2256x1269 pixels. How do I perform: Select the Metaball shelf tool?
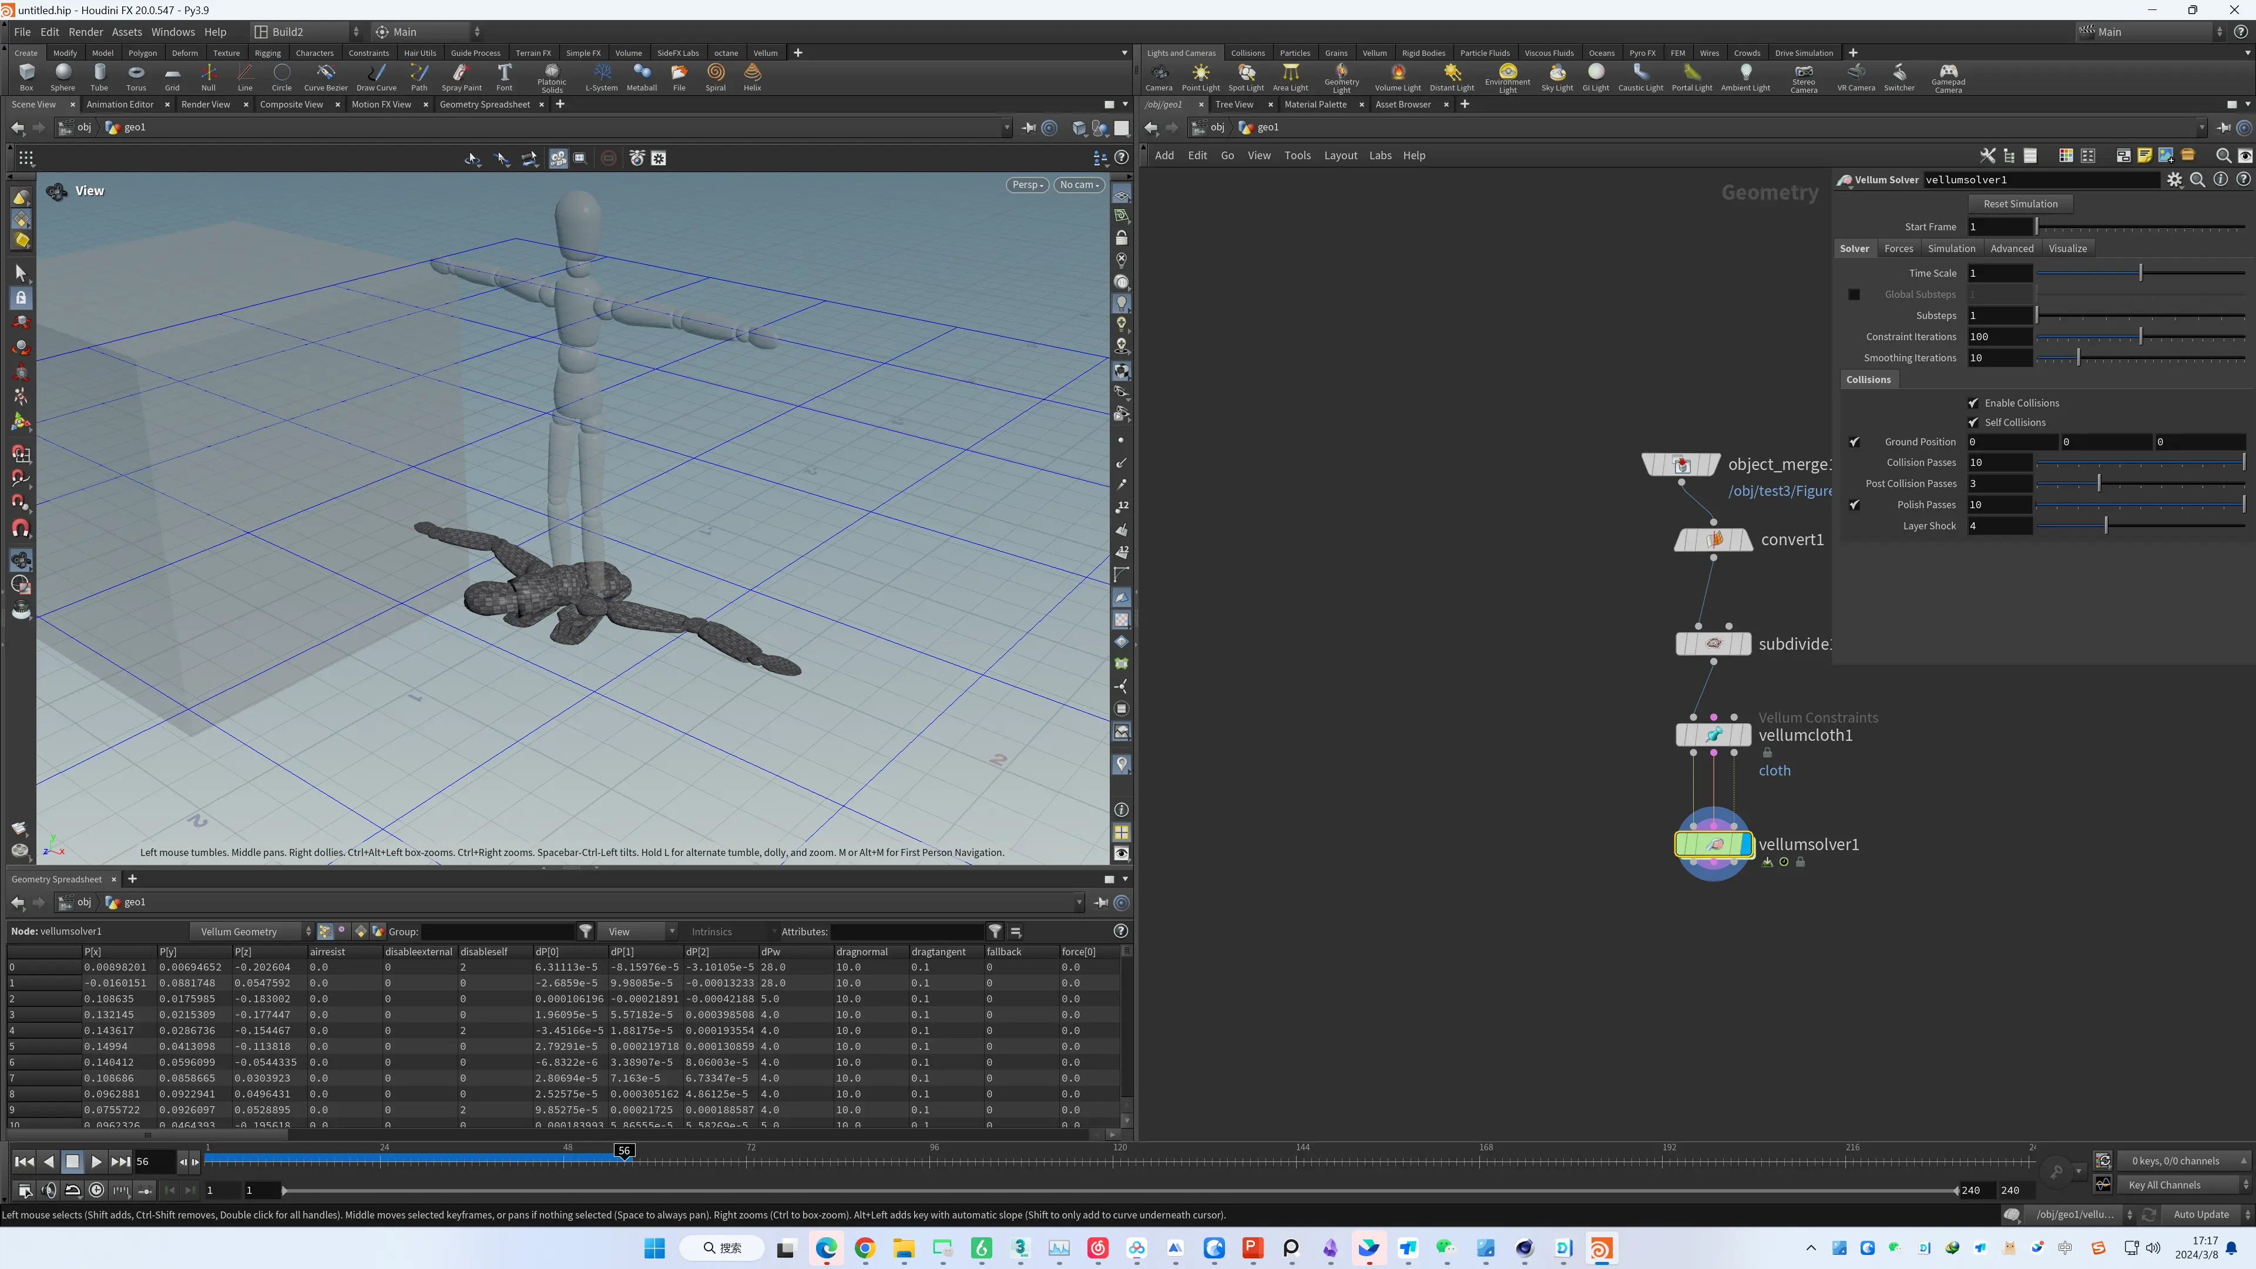(x=642, y=77)
